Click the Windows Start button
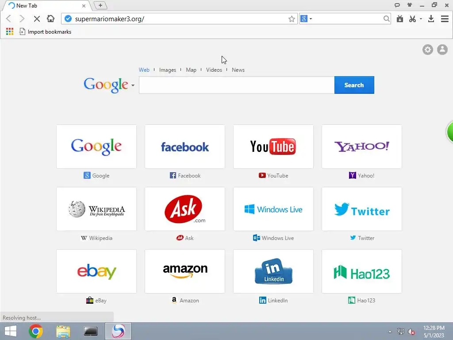Viewport: 453px width, 340px height. (11, 331)
